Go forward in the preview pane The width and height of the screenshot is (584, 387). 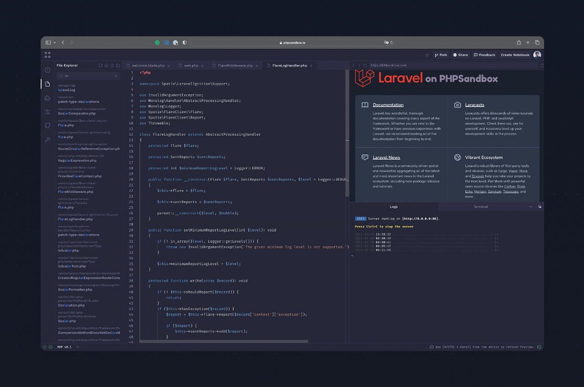tap(359, 65)
